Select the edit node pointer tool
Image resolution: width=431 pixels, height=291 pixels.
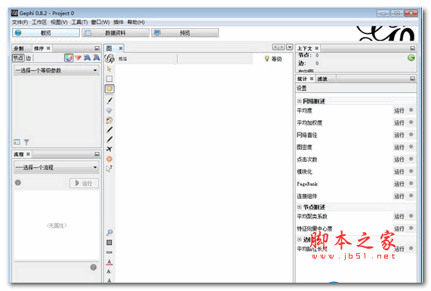click(x=109, y=169)
